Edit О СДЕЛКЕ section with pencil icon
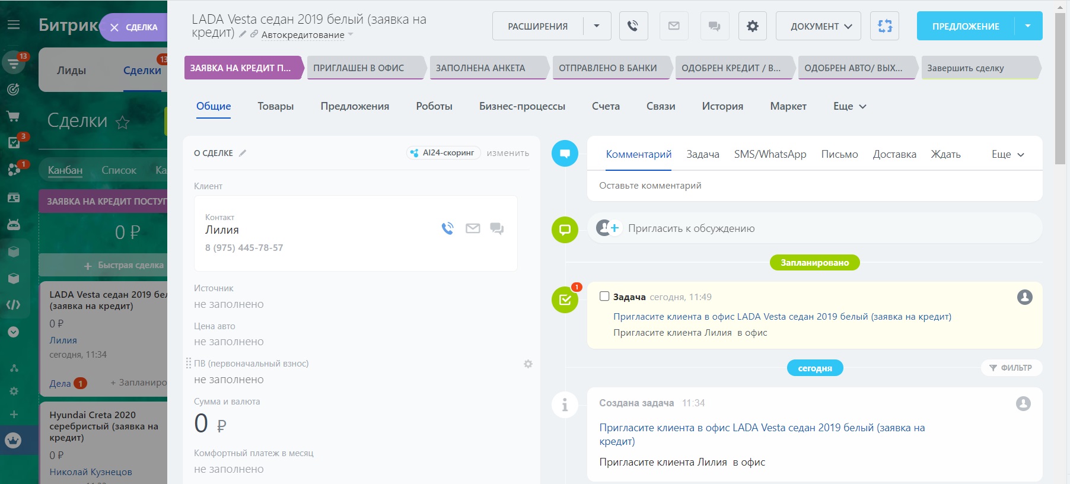The height and width of the screenshot is (484, 1070). pyautogui.click(x=243, y=153)
